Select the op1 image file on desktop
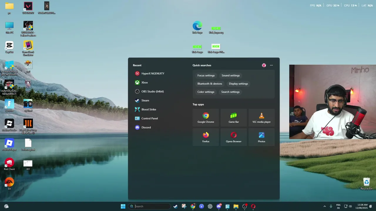 point(28,67)
